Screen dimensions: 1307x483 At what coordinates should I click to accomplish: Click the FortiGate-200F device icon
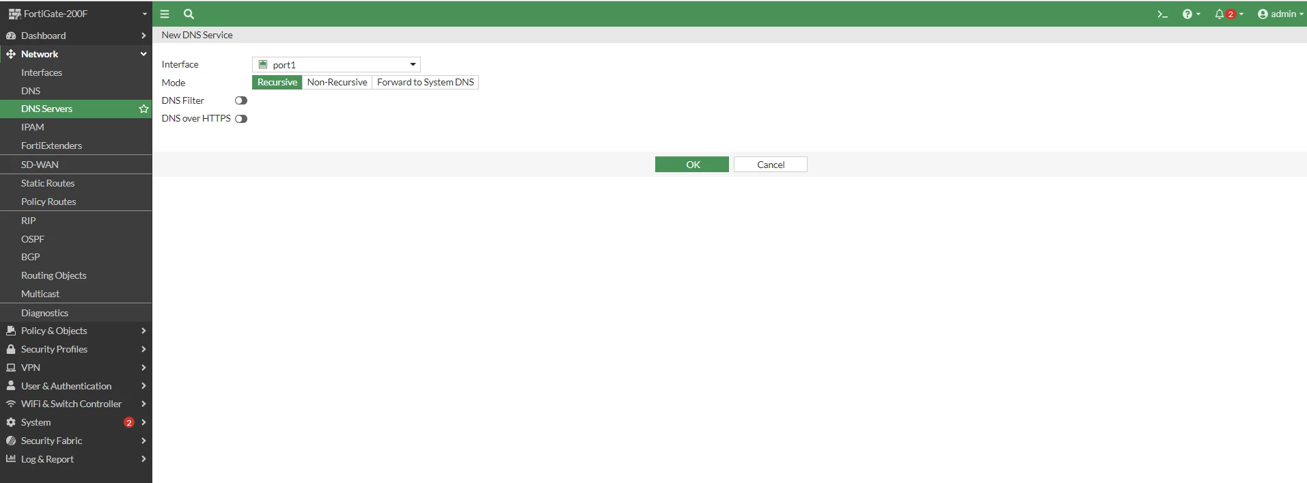[14, 14]
